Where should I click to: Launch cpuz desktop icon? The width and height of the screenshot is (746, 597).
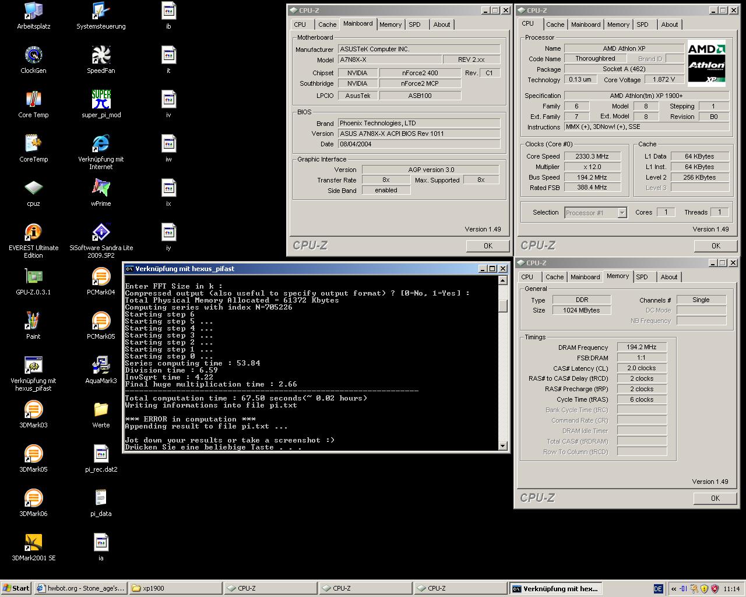coord(33,193)
